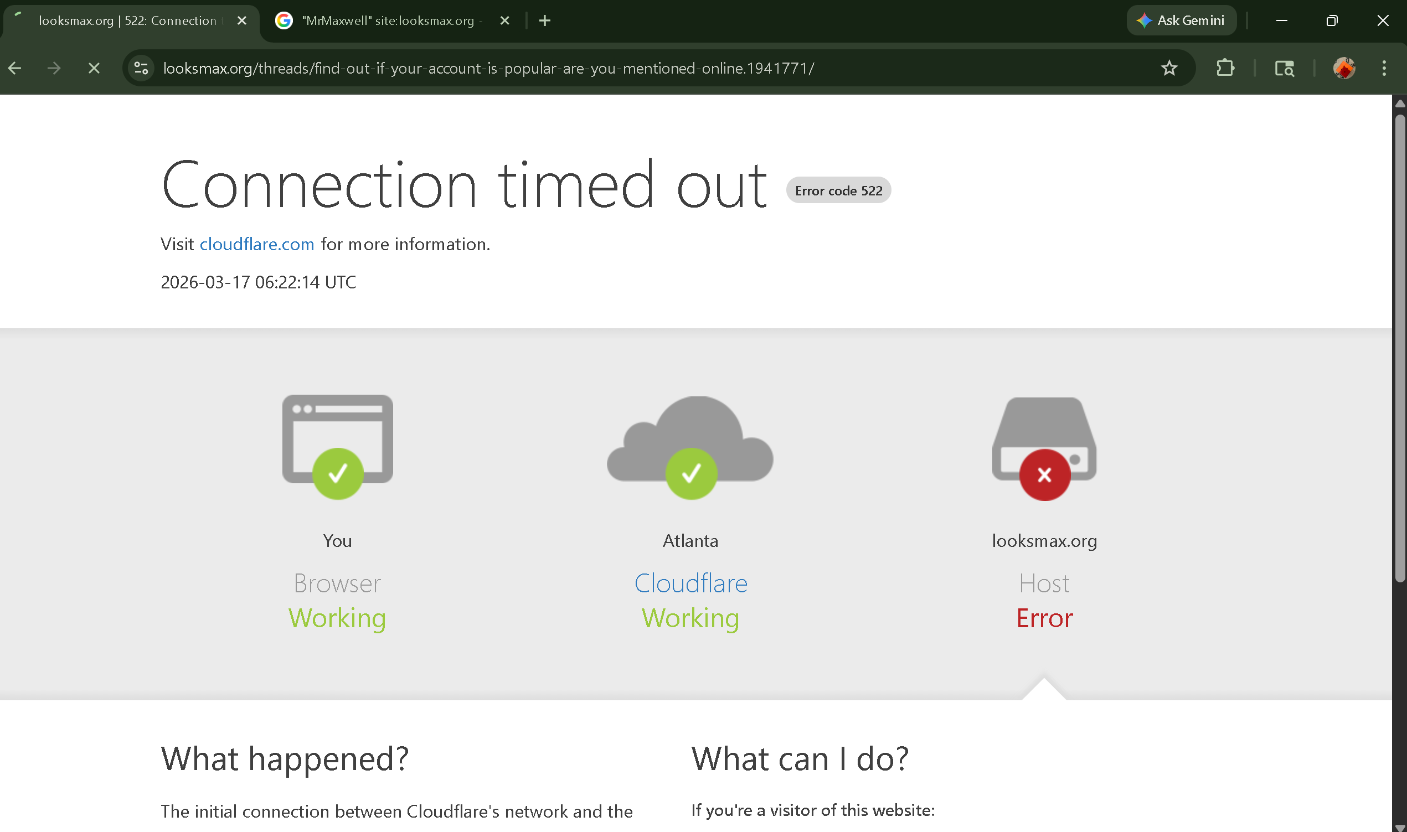Close the looksmax.org error tab
The image size is (1407, 832).
(x=241, y=20)
